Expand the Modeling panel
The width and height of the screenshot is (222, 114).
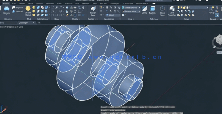pyautogui.click(x=10, y=19)
